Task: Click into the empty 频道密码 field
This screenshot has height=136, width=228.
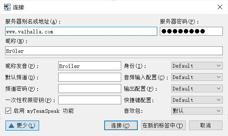Action: [x=90, y=88]
